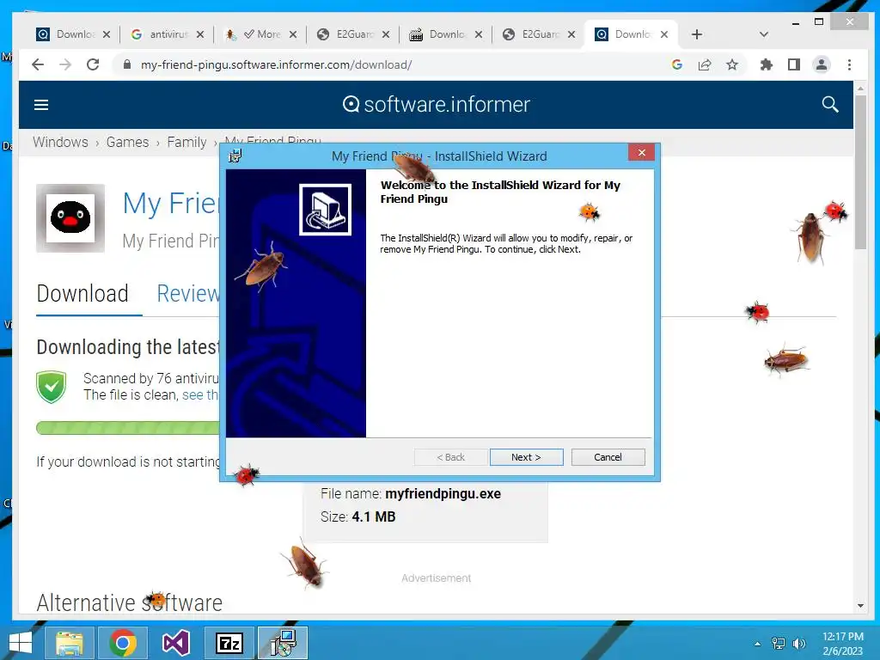Close the antivirus tab
Viewport: 880px width, 660px height.
point(200,34)
